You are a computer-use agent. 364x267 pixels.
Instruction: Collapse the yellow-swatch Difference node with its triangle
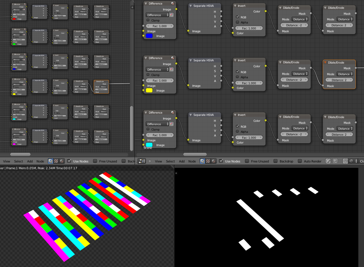click(146, 58)
